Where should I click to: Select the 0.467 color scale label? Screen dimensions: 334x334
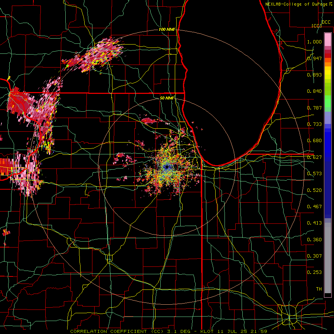click(x=314, y=207)
